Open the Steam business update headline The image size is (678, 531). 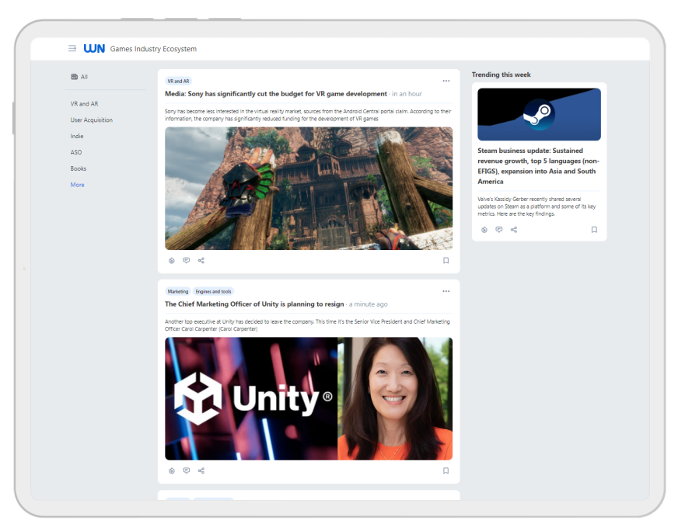click(x=538, y=166)
